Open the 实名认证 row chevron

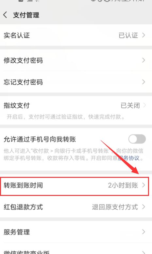[144, 35]
